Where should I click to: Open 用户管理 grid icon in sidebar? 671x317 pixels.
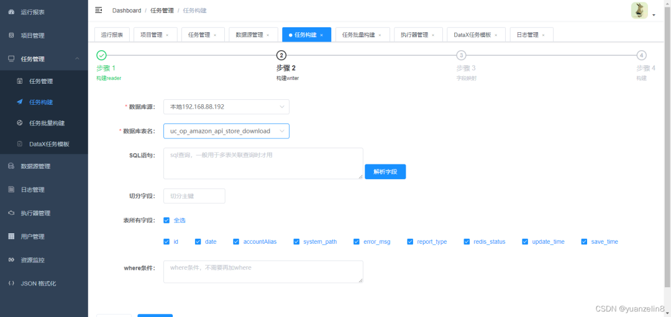pyautogui.click(x=11, y=236)
